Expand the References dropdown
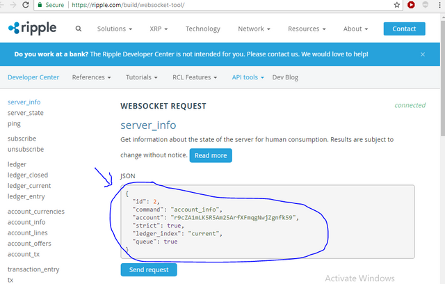 point(91,77)
